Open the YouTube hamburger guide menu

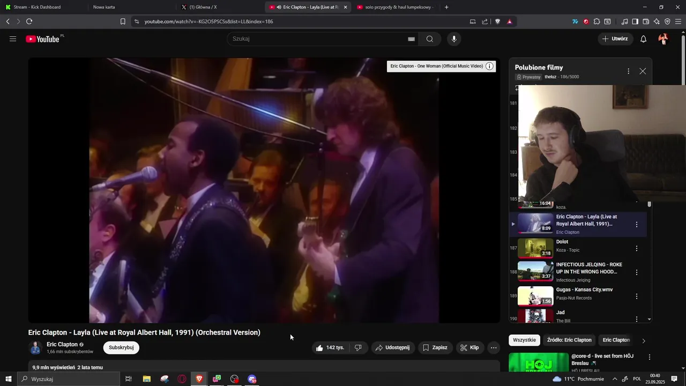tap(13, 39)
